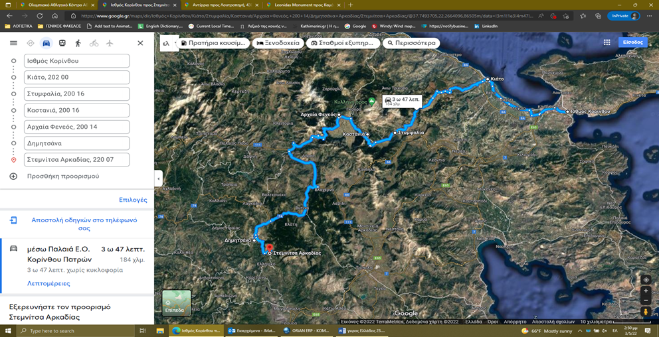Select flight travel mode
659x337 pixels.
tap(110, 43)
